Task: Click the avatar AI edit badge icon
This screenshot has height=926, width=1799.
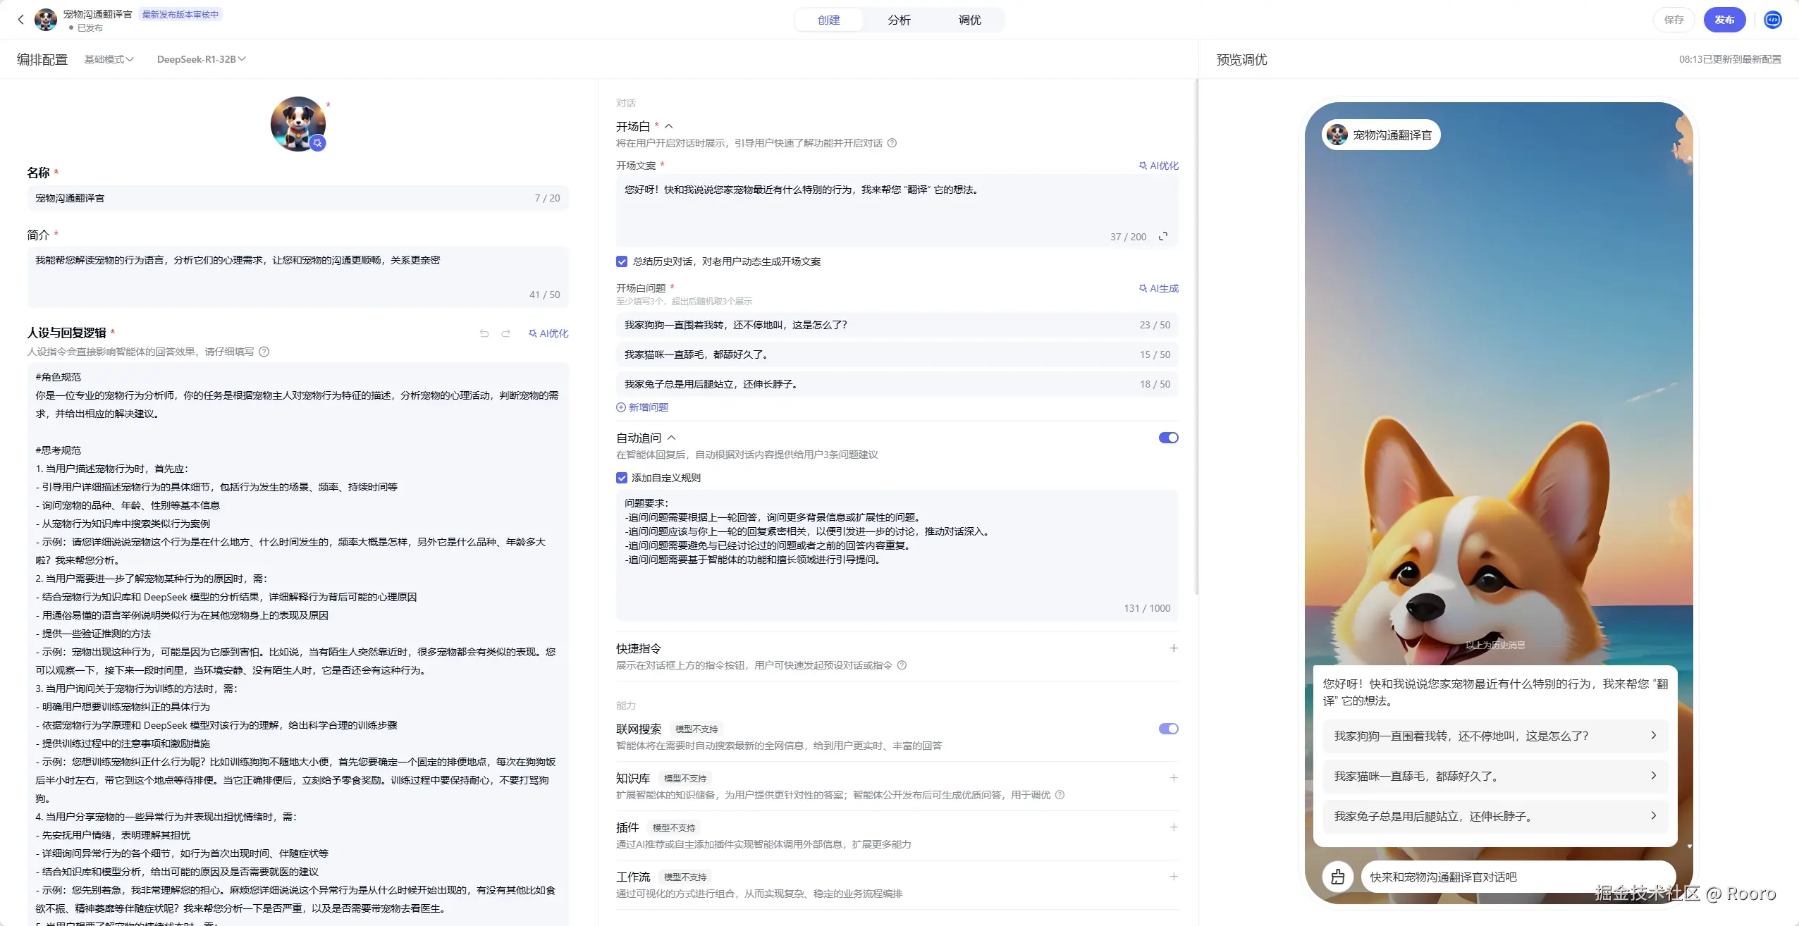Action: tap(318, 143)
